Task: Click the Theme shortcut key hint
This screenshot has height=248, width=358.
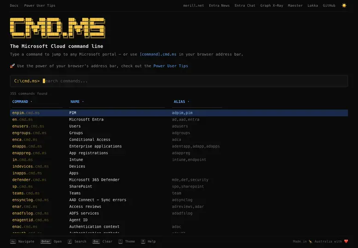Action: (x=127, y=242)
